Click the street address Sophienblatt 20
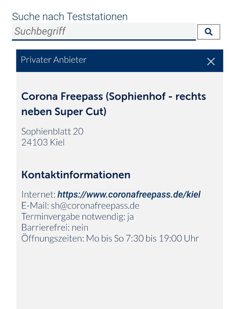This screenshot has height=309, width=230. (x=52, y=131)
